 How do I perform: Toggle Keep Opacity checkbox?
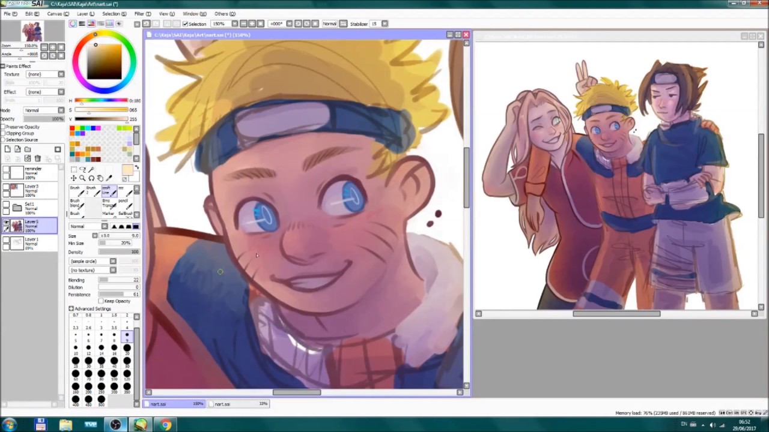point(102,301)
